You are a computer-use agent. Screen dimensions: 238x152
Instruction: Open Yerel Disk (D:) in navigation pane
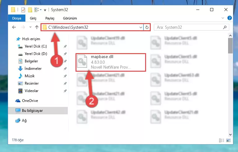[36, 54]
